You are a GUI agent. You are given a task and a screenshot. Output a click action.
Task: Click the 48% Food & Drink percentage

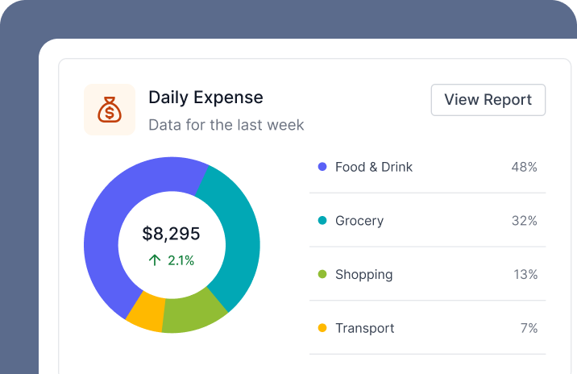pos(524,167)
